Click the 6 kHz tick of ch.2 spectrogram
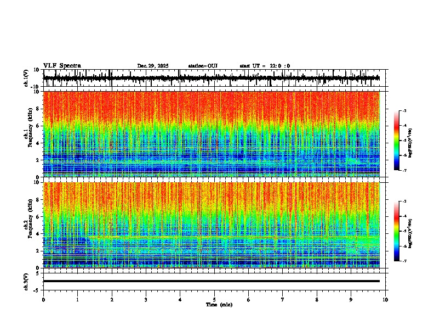 38,217
